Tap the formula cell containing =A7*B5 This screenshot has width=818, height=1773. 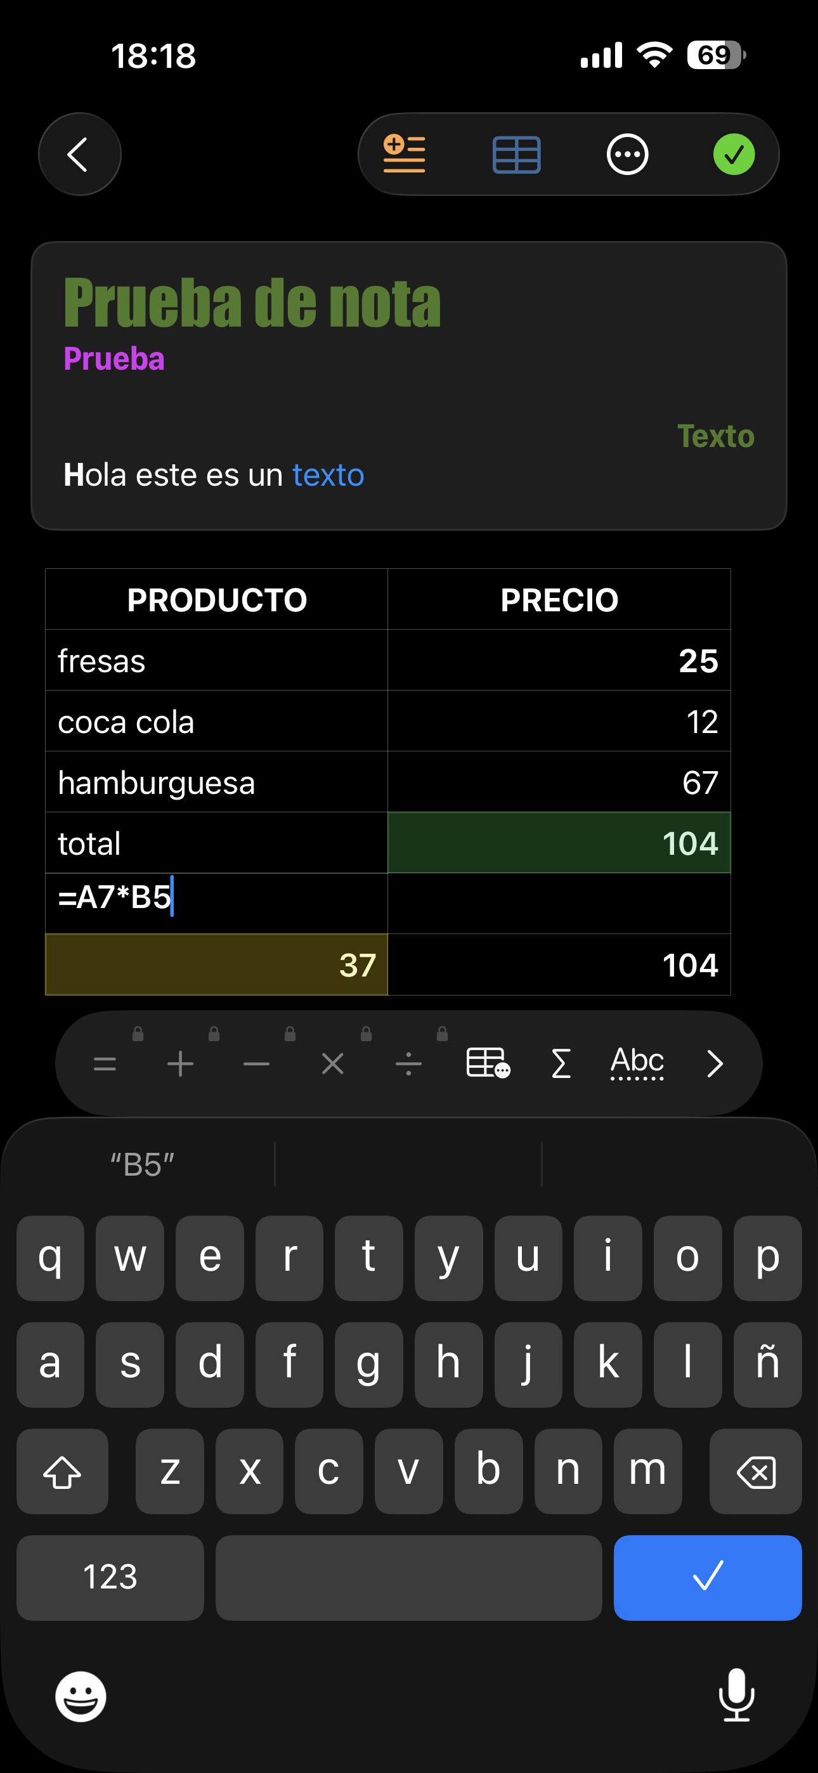tap(216, 903)
